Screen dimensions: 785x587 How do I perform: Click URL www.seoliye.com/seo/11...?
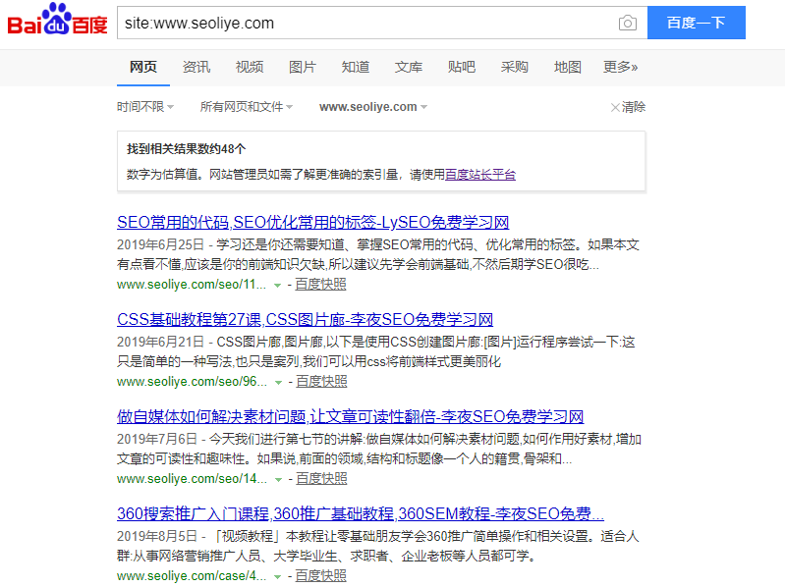(x=192, y=285)
